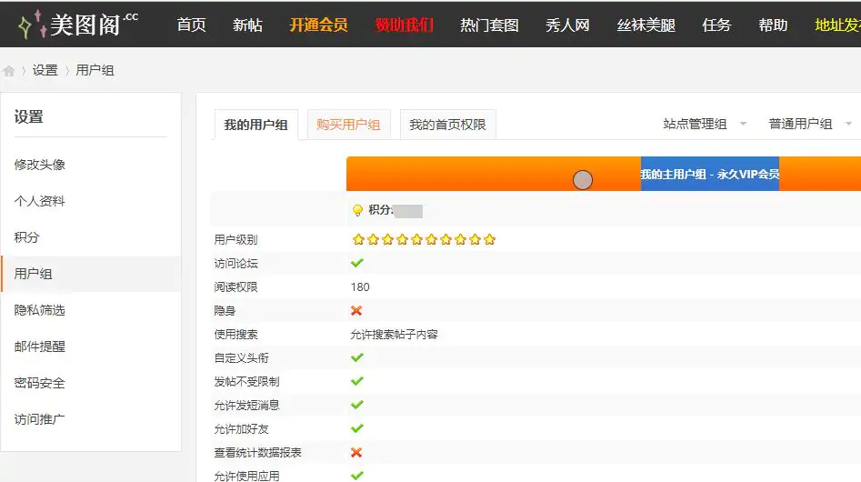The image size is (861, 482).
Task: Open 地址发布 link in top navigation
Action: pos(837,25)
